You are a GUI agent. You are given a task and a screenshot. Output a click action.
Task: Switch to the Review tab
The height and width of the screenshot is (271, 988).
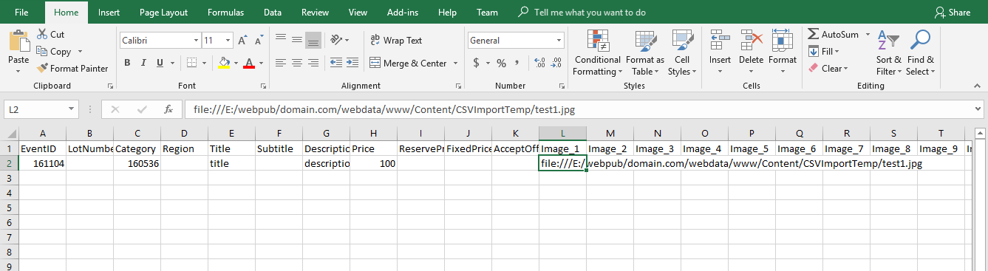coord(316,13)
